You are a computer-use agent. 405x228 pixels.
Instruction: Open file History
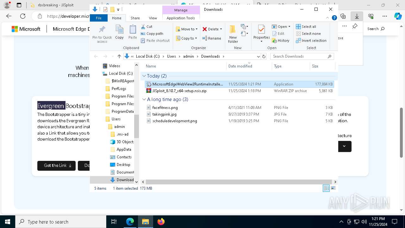[281, 41]
